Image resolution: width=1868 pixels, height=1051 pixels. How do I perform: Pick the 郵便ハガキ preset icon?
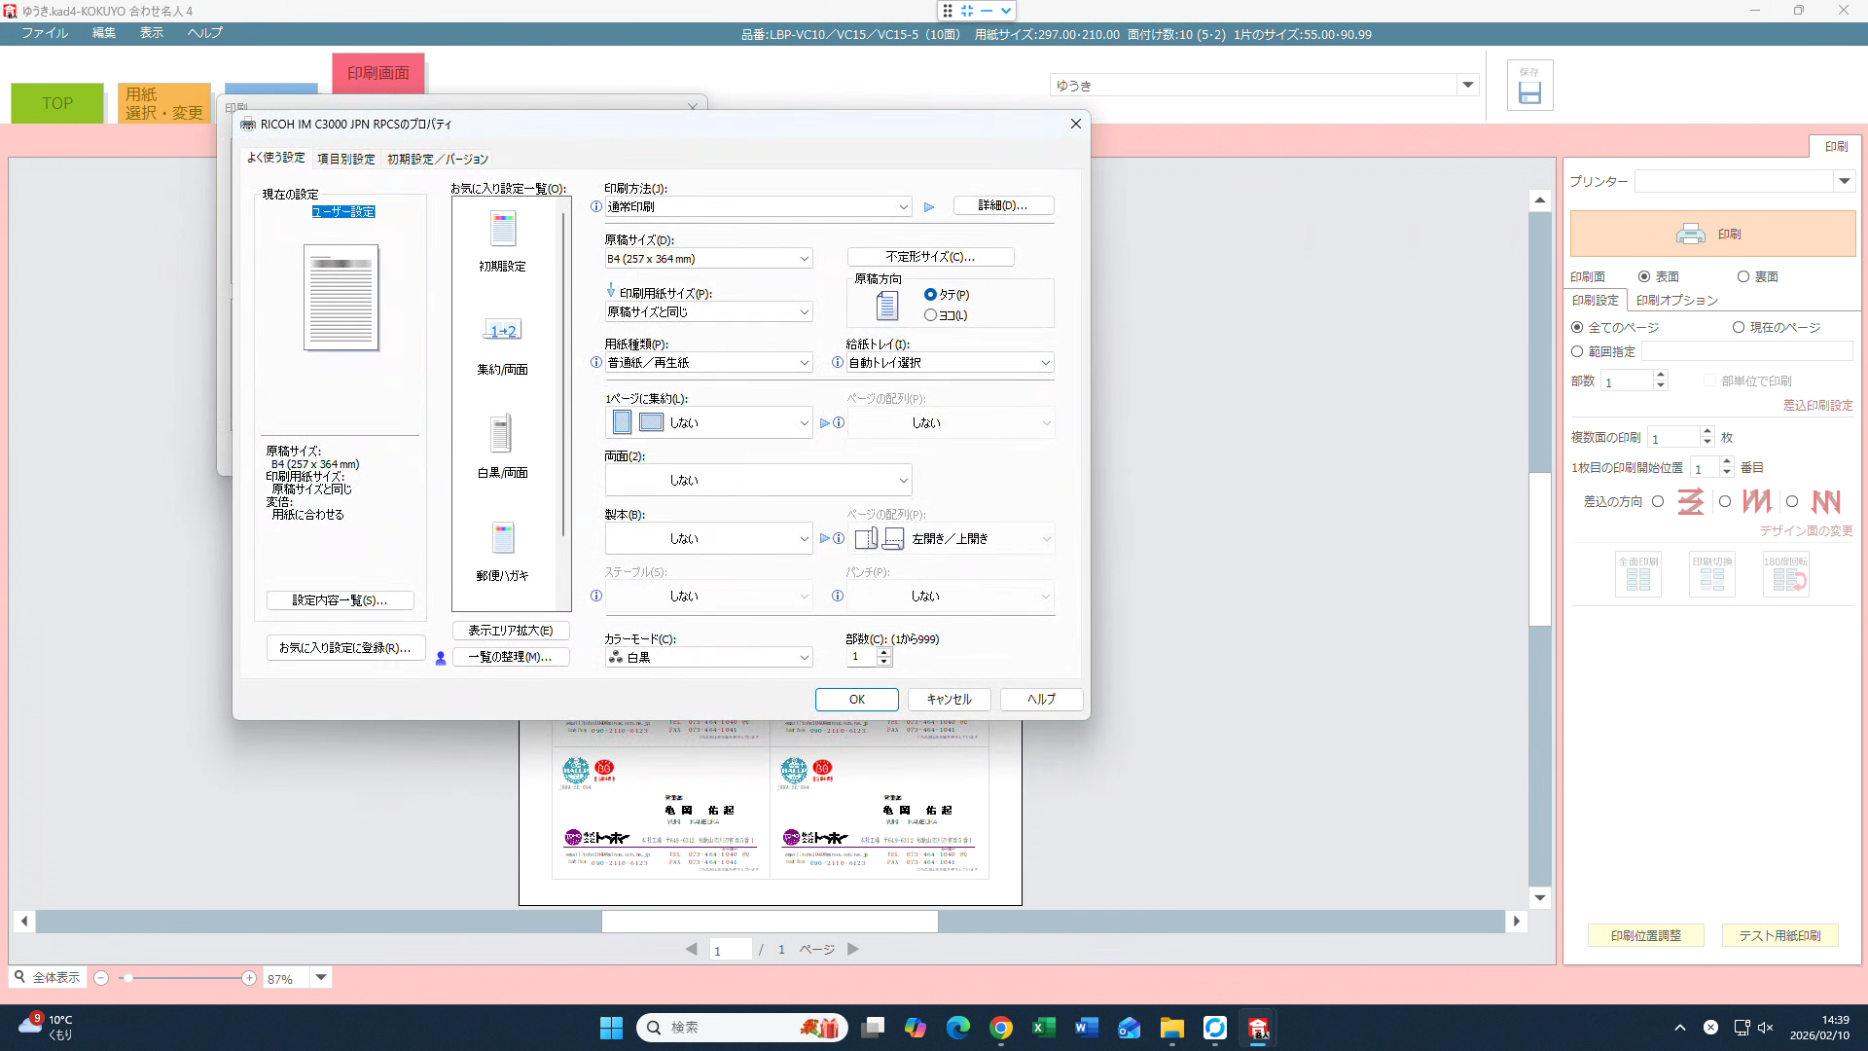click(x=503, y=538)
